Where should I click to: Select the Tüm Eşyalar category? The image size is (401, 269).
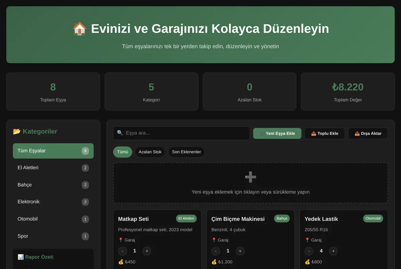[53, 151]
